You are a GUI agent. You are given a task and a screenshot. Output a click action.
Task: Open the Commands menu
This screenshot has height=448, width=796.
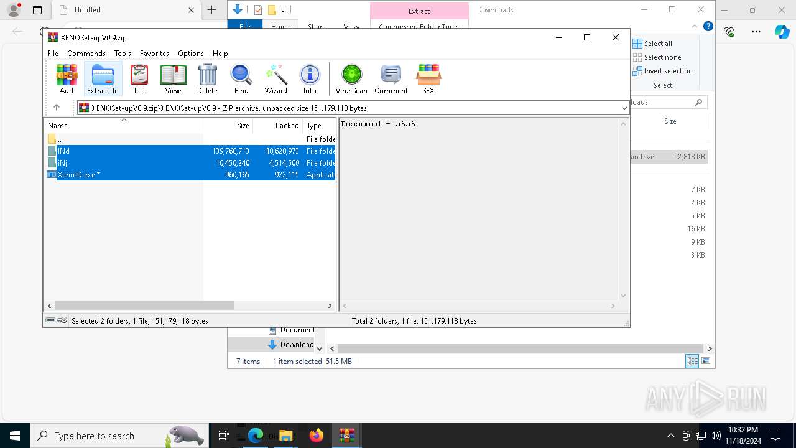click(86, 54)
